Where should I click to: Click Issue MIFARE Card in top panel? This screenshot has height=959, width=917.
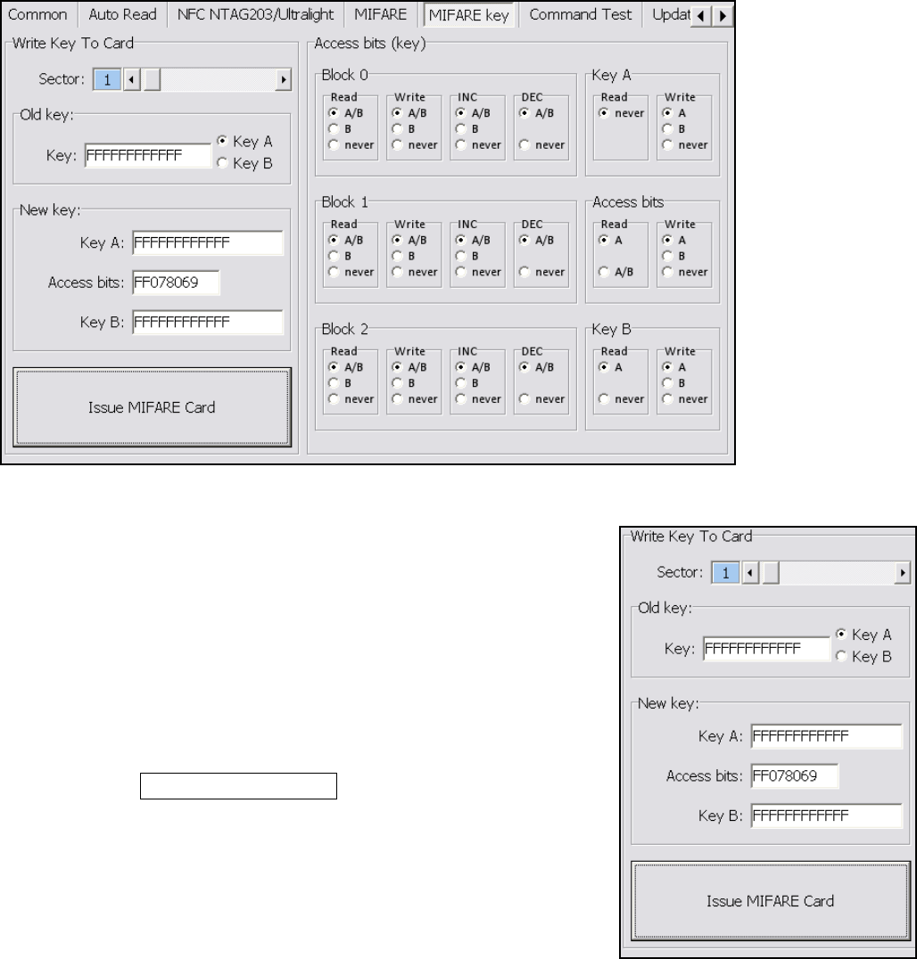point(152,407)
